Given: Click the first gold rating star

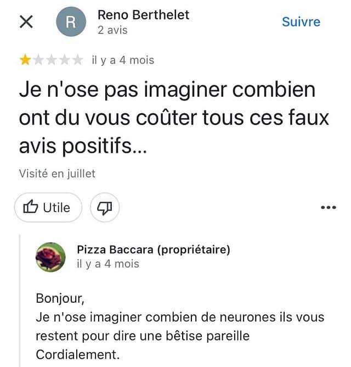Looking at the screenshot, I should (25, 60).
